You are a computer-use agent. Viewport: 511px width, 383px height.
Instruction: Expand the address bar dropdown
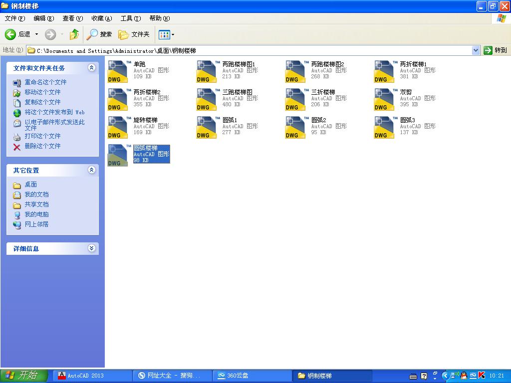point(476,50)
